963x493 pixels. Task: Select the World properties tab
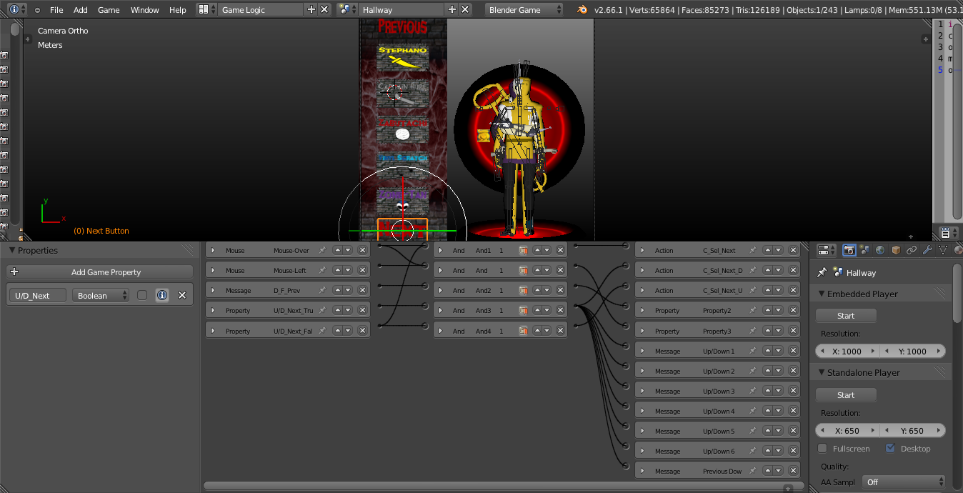(x=880, y=250)
